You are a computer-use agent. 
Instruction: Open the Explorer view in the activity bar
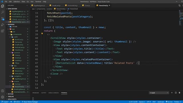(x=3, y=6)
